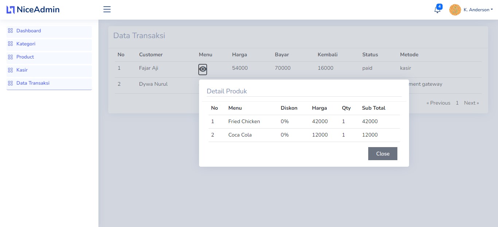Navigate to Kasir in the sidebar
Viewport: 498px width, 227px height.
pos(22,70)
